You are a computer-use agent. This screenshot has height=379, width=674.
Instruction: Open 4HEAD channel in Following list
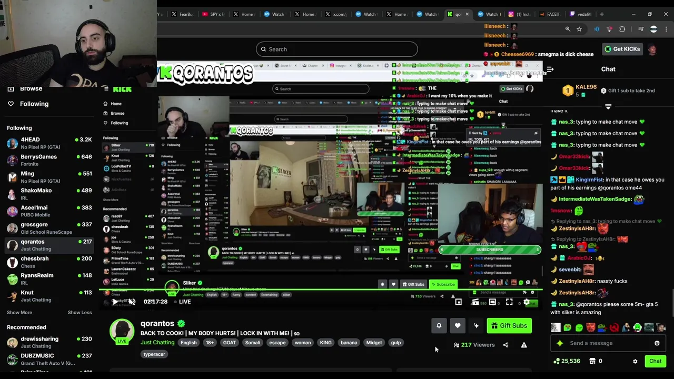tap(49, 143)
